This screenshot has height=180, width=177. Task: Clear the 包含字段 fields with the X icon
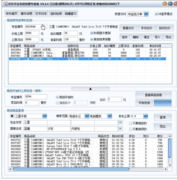tap(120, 123)
